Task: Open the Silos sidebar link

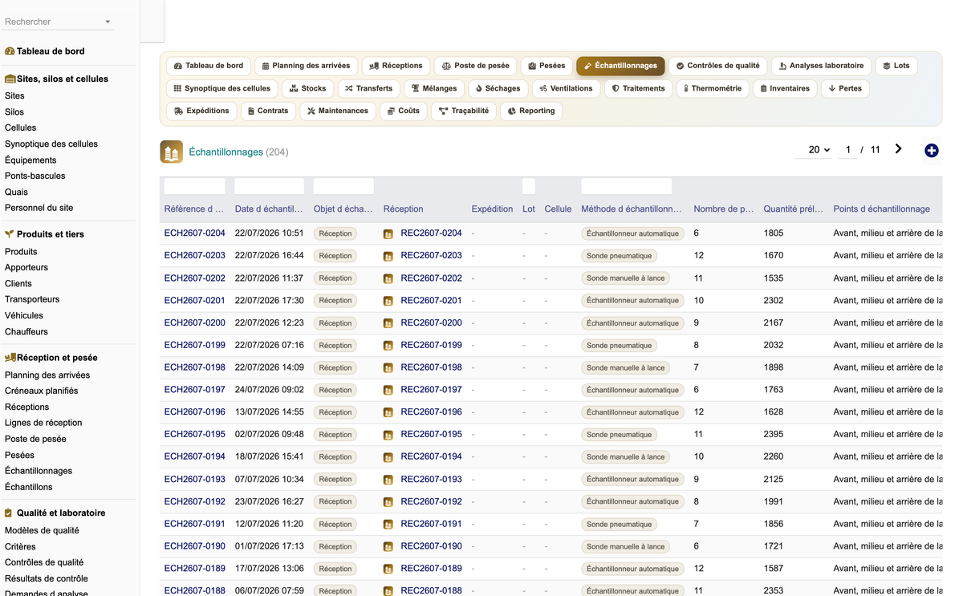Action: [x=14, y=112]
